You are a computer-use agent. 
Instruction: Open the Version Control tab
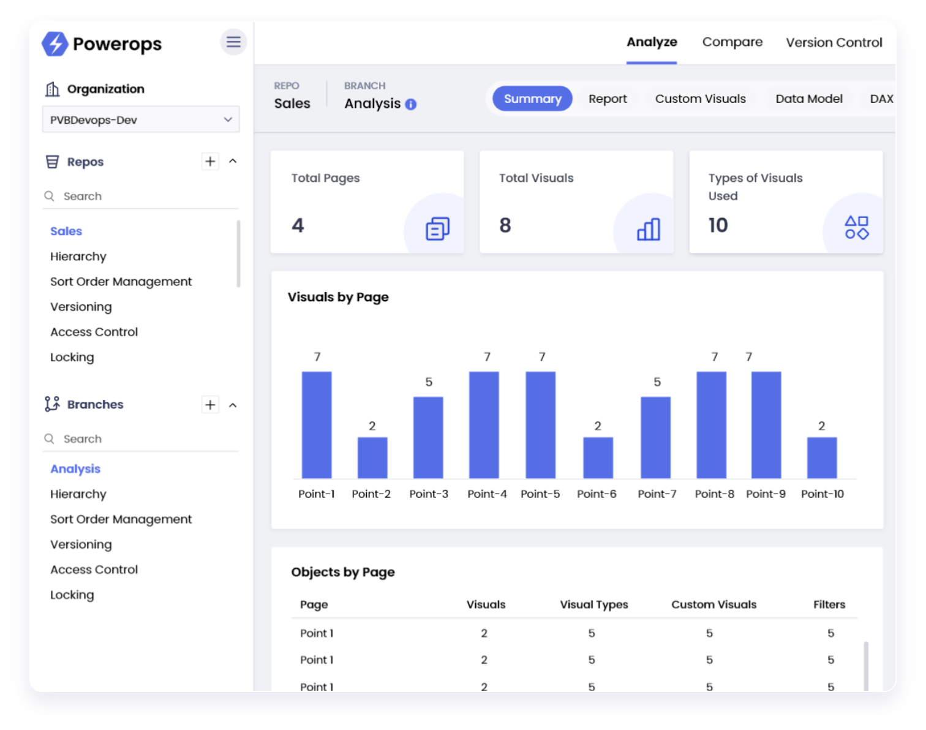click(x=834, y=43)
